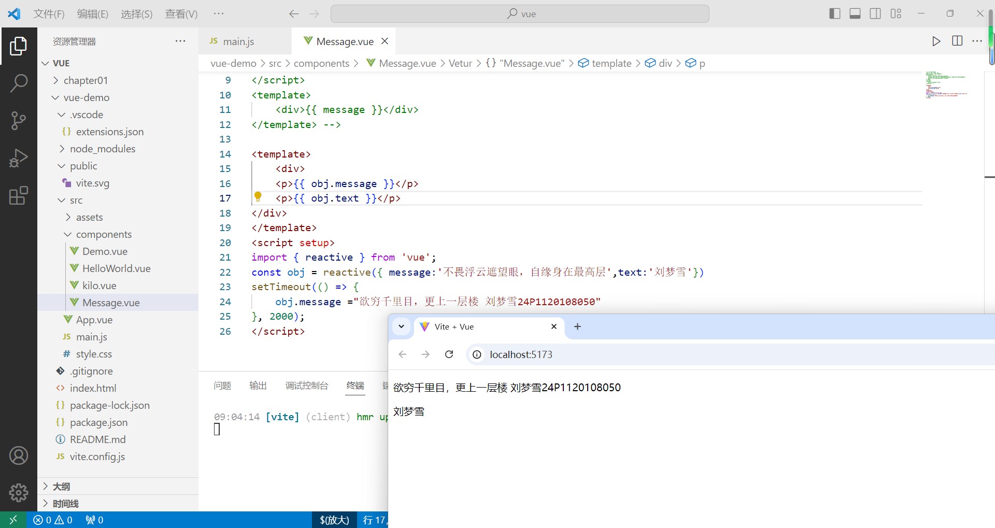Screen dimensions: 995x528
Task: Click the template breadcrumb segment
Action: coord(612,63)
